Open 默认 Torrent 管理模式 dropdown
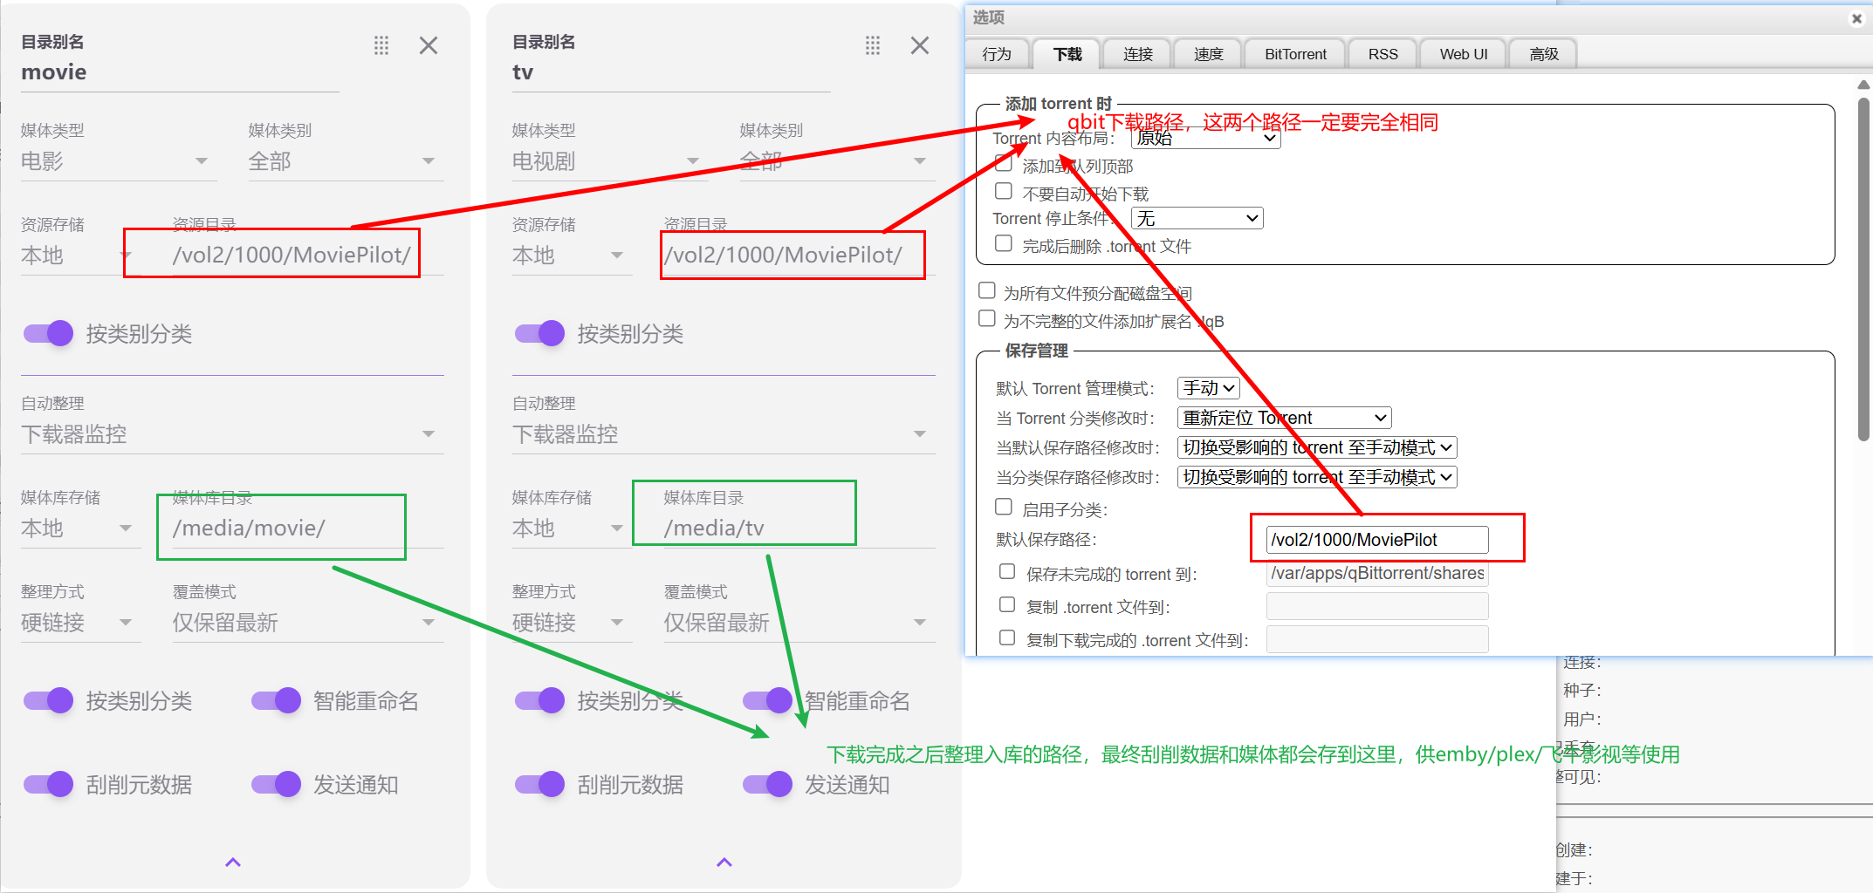1873x893 pixels. click(1208, 388)
